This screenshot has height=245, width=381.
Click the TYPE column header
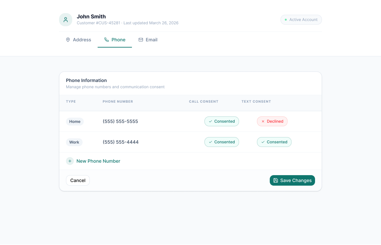tap(71, 101)
